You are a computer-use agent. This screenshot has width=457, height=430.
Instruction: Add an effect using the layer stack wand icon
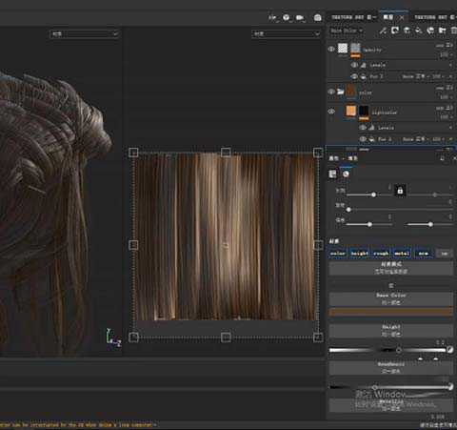384,31
